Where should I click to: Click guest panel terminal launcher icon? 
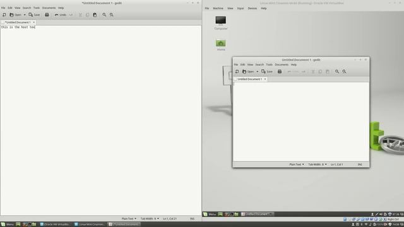[x=232, y=214]
